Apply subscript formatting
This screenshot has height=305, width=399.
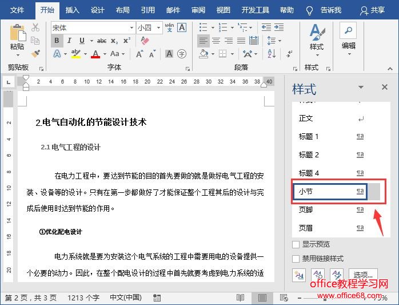click(x=114, y=41)
